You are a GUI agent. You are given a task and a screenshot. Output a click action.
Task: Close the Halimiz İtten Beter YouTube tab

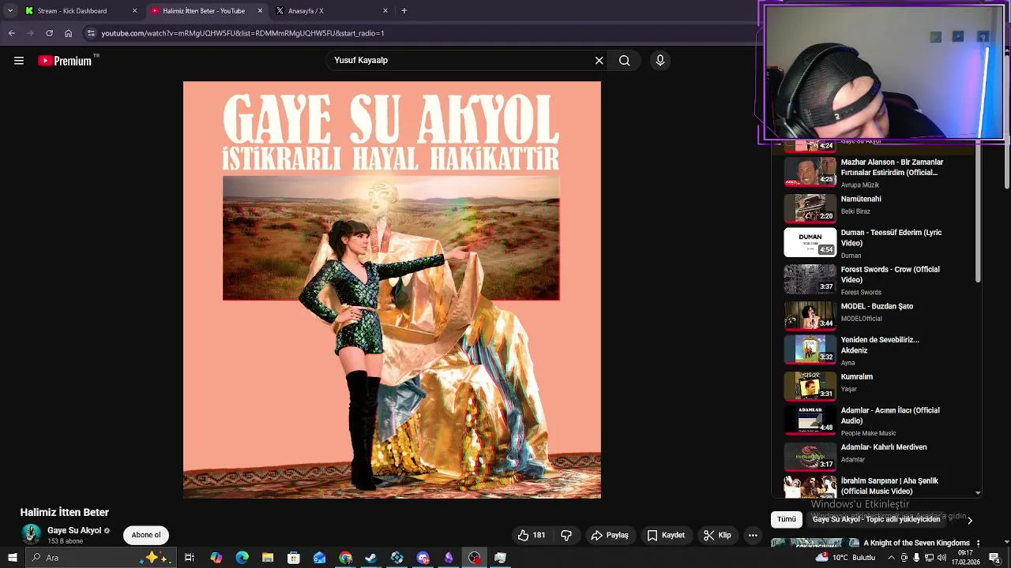click(260, 11)
